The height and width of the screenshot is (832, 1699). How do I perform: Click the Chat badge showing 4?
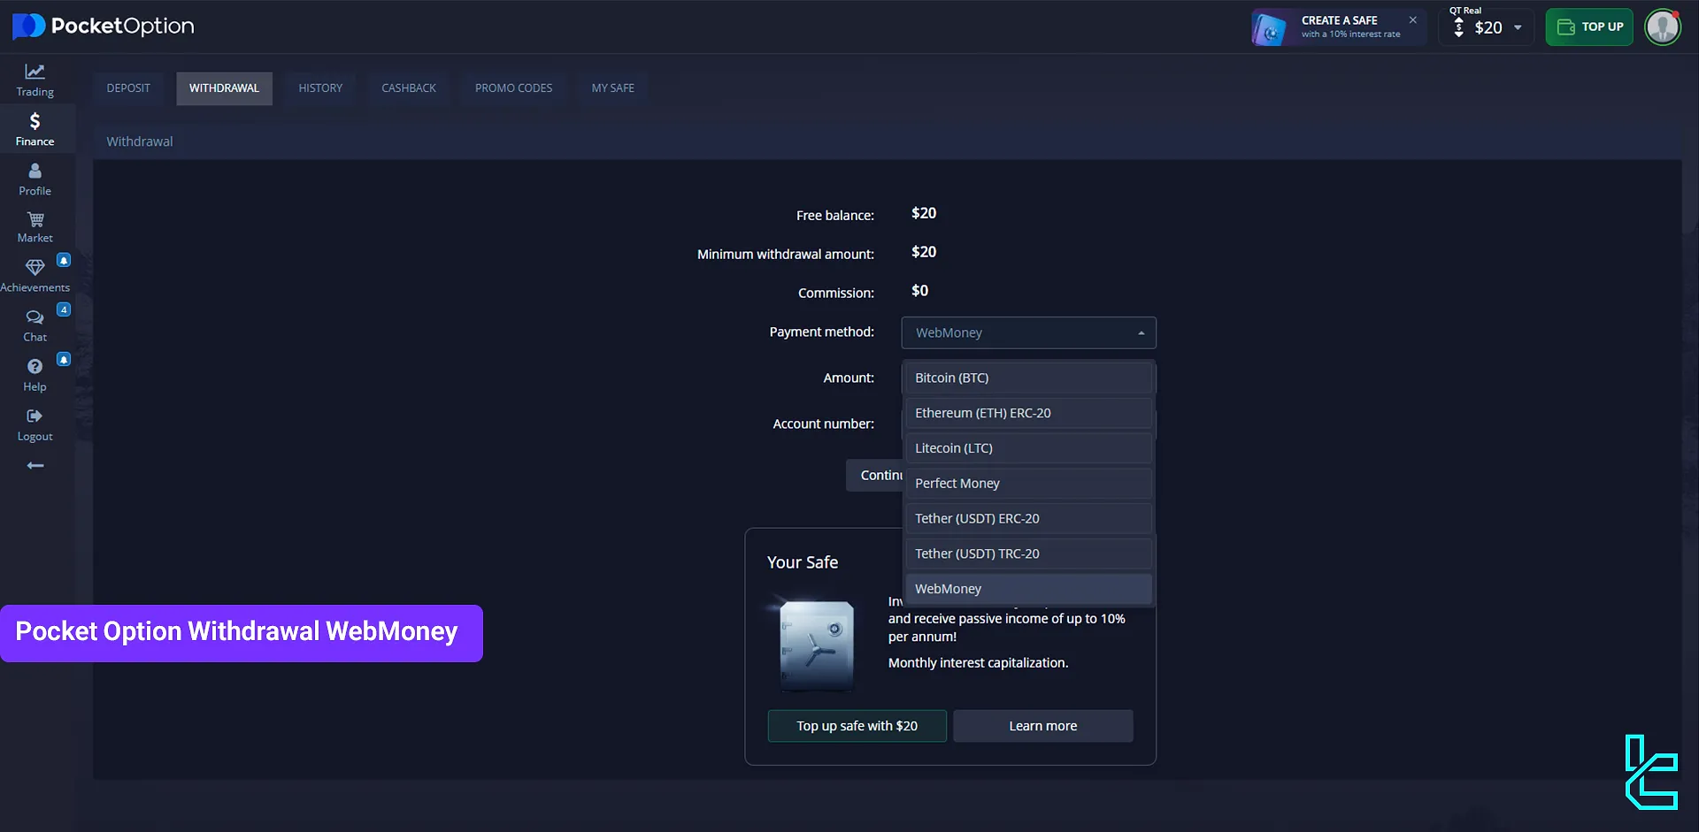pyautogui.click(x=64, y=309)
